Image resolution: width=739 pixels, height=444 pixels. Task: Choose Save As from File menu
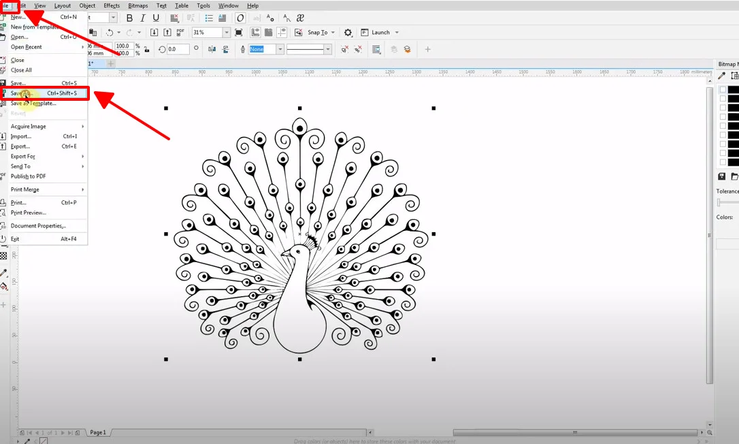(x=45, y=93)
